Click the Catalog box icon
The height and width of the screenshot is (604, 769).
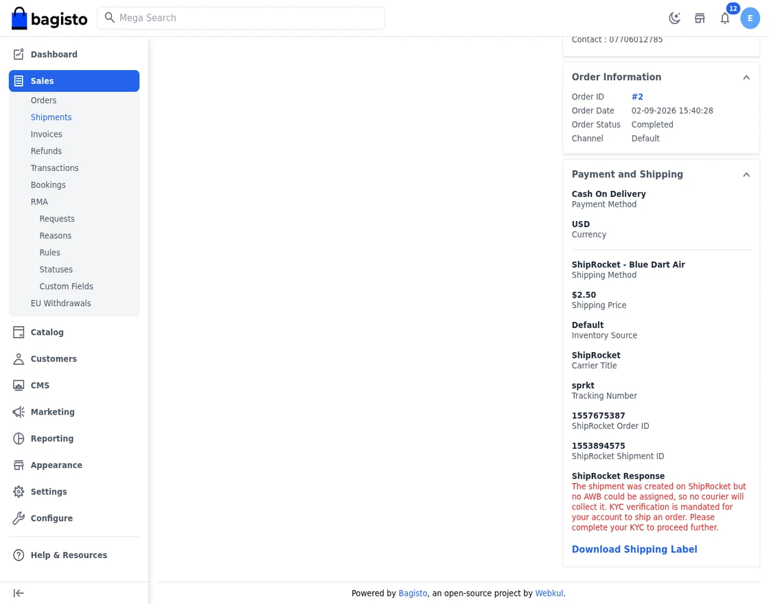coord(19,332)
